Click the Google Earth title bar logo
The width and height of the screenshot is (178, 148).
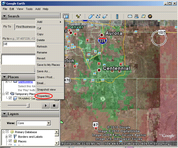point(4,4)
